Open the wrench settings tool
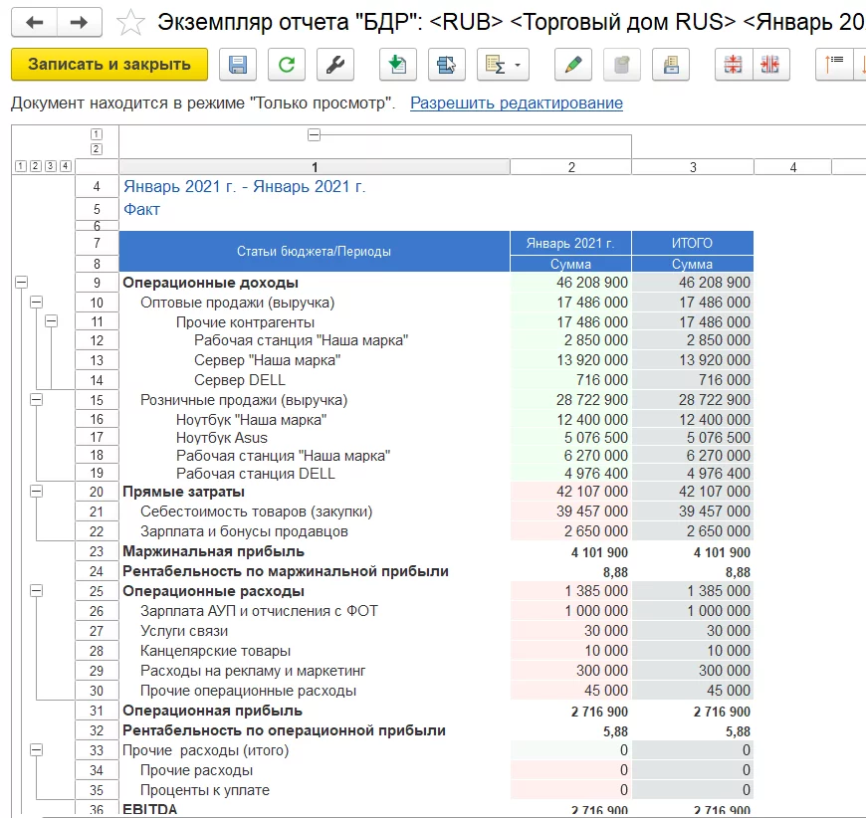Image resolution: width=866 pixels, height=818 pixels. click(x=335, y=65)
